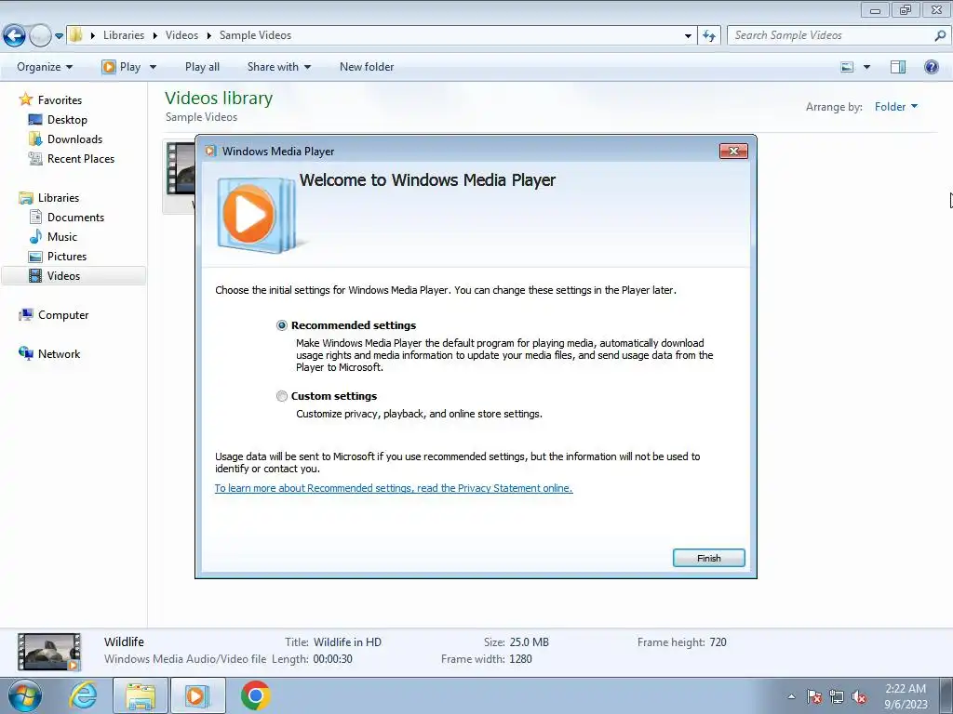
Task: Click New folder in the toolbar
Action: coord(367,67)
